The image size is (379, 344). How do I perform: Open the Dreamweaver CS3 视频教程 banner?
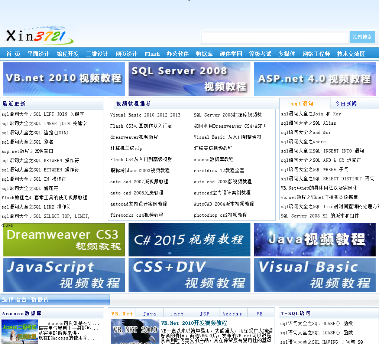64,239
